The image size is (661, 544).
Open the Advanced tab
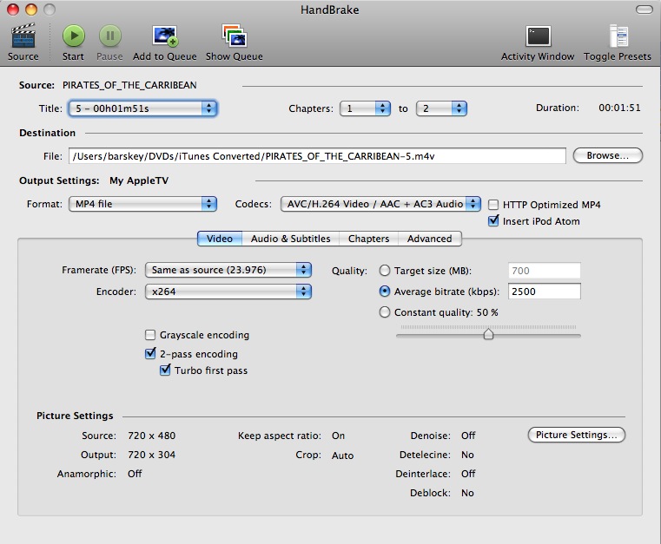click(x=430, y=239)
